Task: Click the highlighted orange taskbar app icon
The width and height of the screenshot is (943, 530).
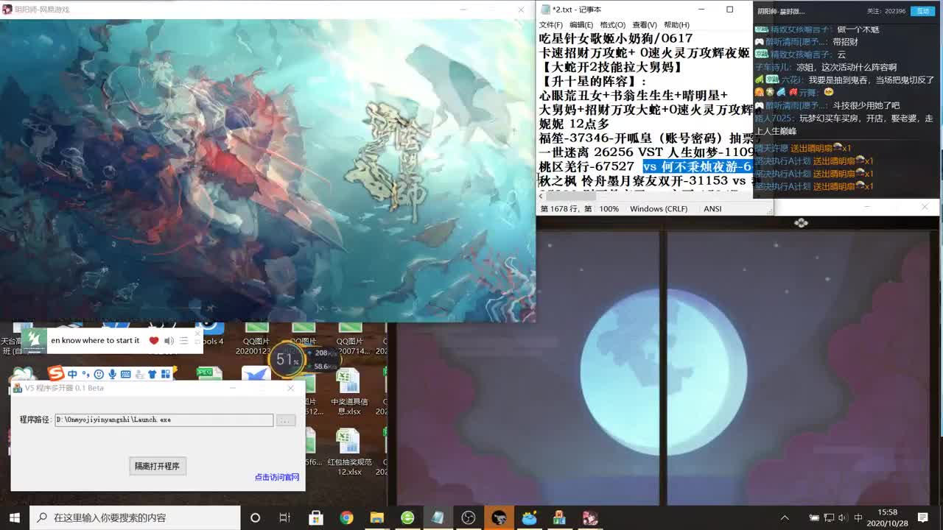Action: (499, 517)
